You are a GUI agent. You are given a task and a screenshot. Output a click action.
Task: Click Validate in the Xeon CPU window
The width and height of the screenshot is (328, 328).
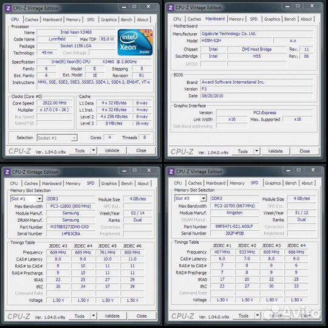(x=112, y=151)
